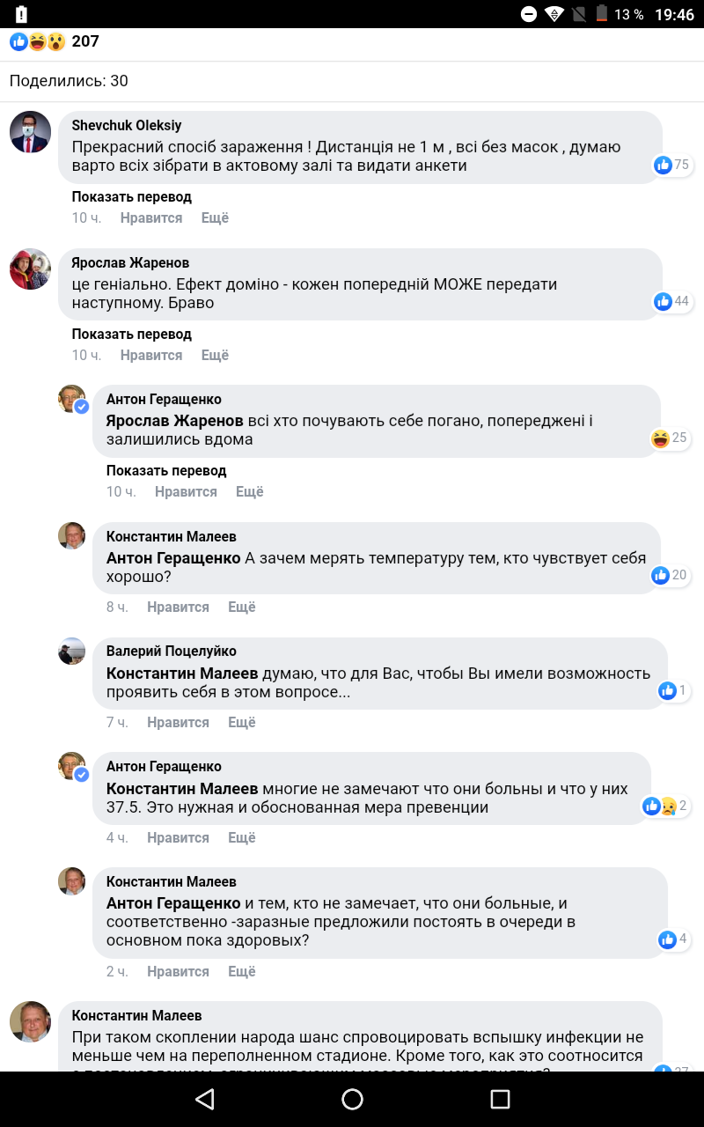This screenshot has width=704, height=1127.
Task: Toggle Нравится under Ярослав Жаренов's comment
Action: pyautogui.click(x=151, y=355)
